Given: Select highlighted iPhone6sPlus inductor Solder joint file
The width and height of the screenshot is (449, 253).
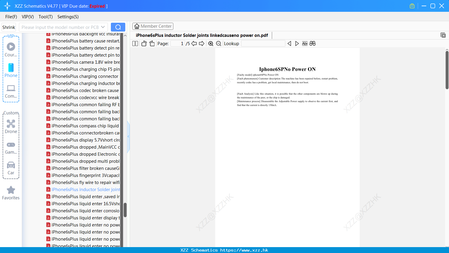Looking at the screenshot, I should tap(83, 190).
